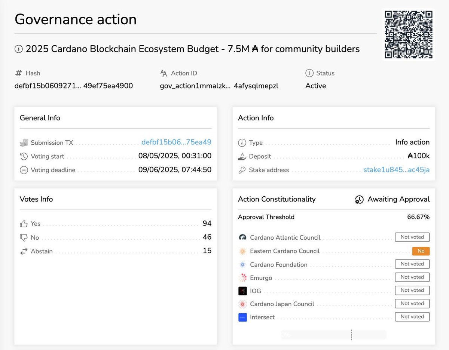This screenshot has height=350, width=449.
Task: Click Not voted badge for Cardano Japan Council
Action: tap(412, 303)
